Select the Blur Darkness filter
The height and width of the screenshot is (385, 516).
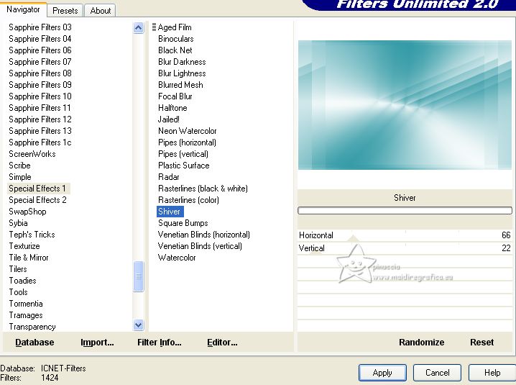182,62
